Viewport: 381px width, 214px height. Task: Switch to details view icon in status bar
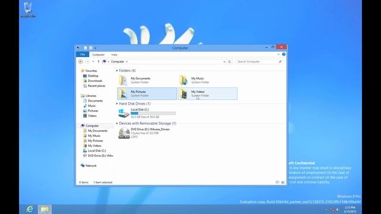[277, 182]
